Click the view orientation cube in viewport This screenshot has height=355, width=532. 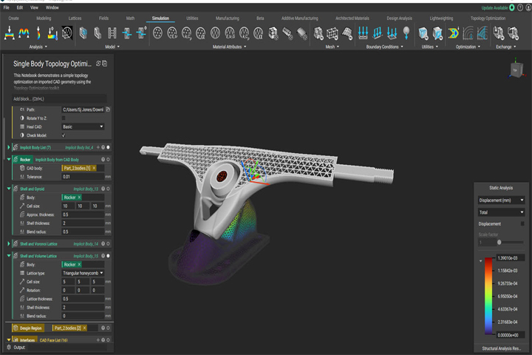516,70
